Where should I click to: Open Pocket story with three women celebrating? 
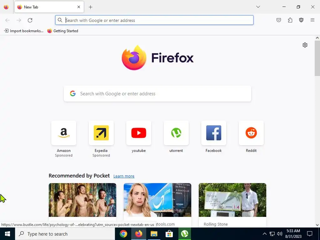tap(82, 200)
